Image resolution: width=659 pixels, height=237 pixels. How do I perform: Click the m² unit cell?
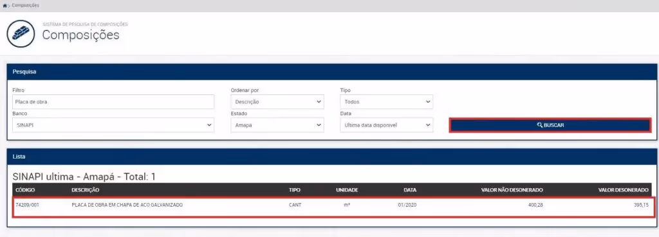coord(347,205)
